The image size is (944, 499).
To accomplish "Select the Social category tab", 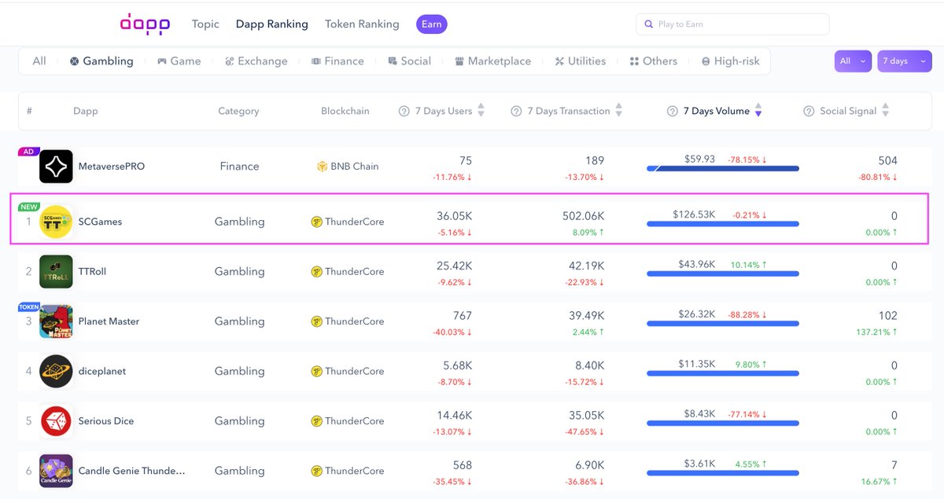I will pos(409,61).
